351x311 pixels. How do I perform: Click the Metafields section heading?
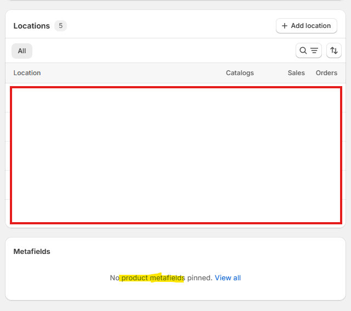(32, 251)
